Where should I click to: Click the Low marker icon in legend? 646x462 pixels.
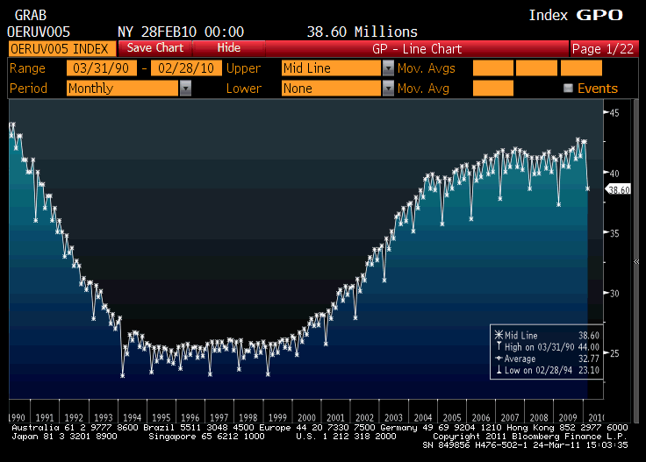499,371
